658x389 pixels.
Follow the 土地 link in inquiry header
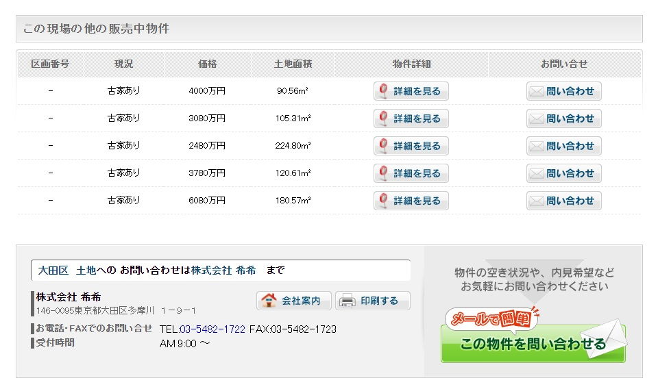coord(86,271)
